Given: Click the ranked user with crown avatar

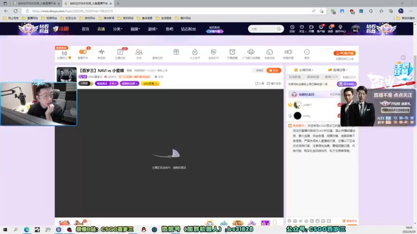Looking at the screenshot, I should [298, 105].
